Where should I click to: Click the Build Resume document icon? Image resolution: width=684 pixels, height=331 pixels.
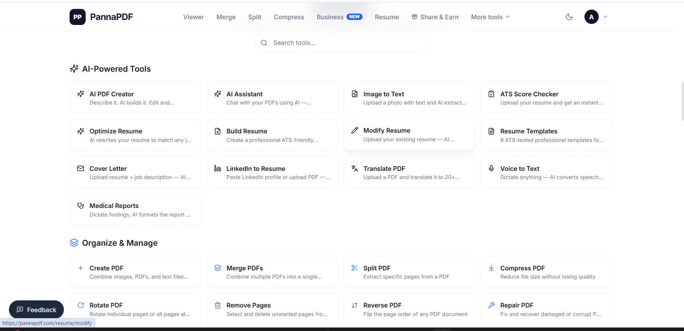coord(218,131)
